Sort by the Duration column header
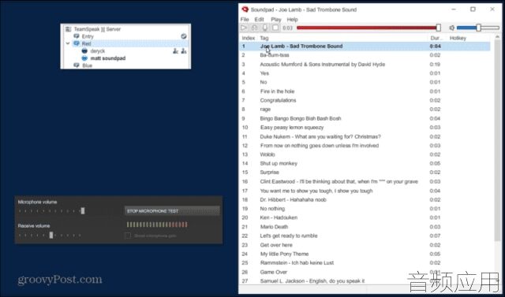 tap(437, 38)
